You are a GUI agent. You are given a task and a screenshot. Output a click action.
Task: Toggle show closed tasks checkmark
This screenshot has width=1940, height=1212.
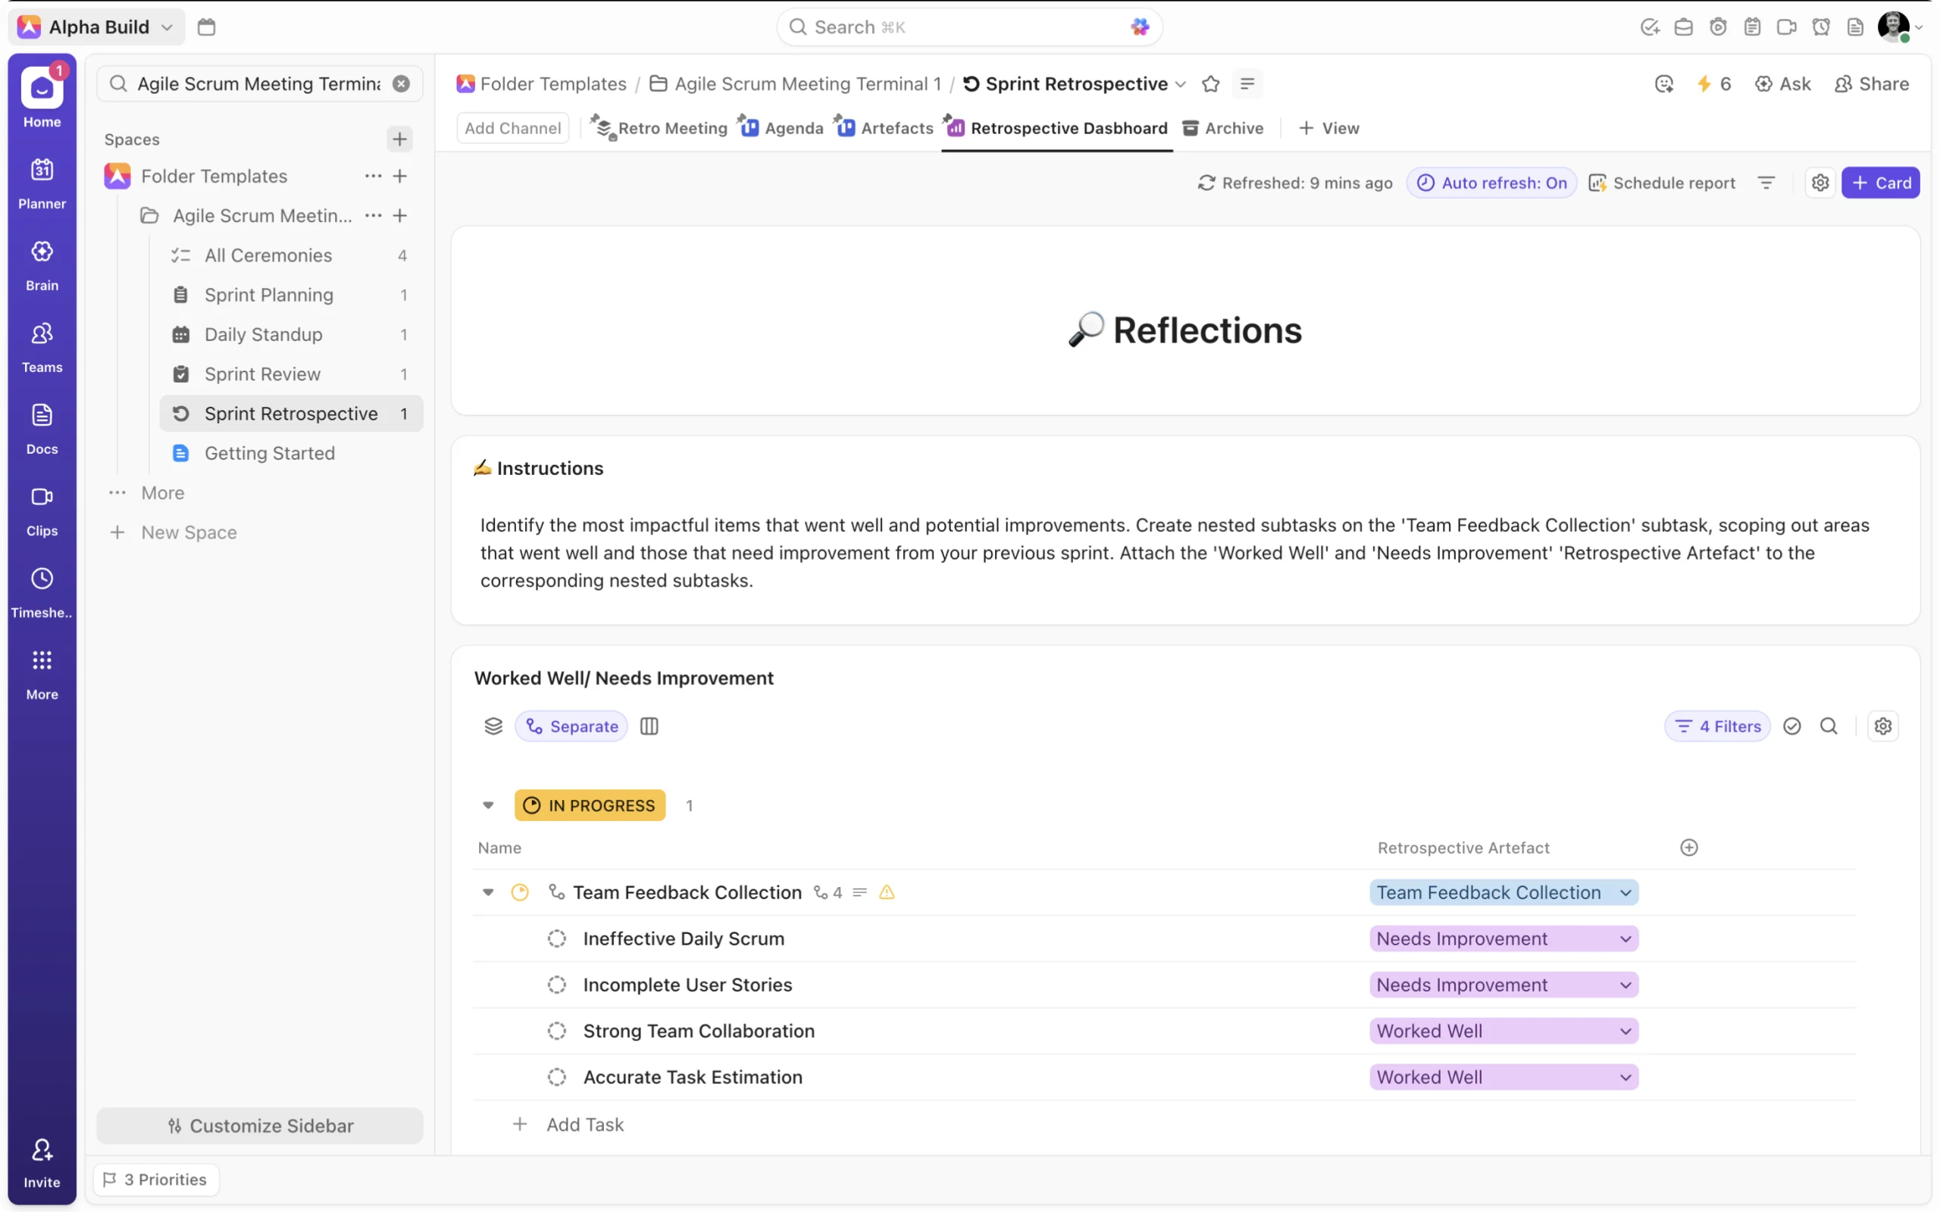point(1791,726)
